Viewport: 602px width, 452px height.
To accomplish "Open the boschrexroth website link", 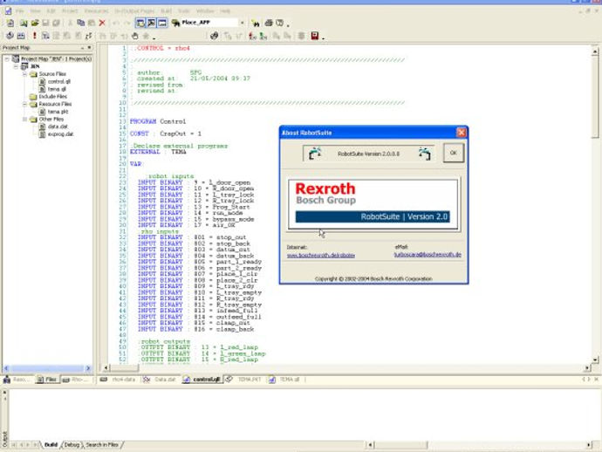I will [320, 255].
